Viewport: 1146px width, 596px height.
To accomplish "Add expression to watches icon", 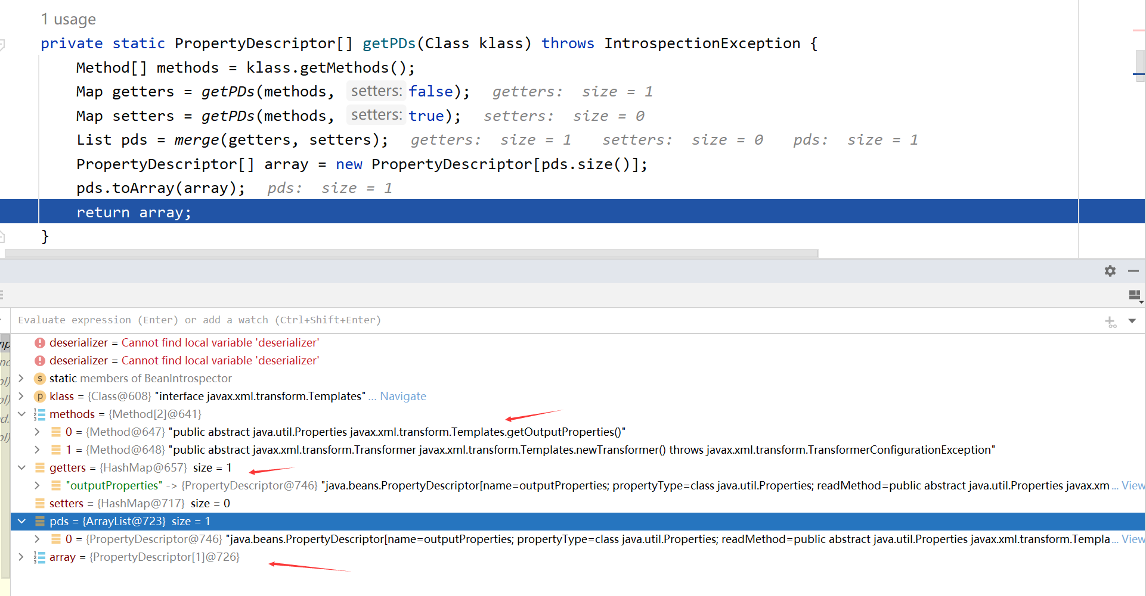I will (1110, 322).
